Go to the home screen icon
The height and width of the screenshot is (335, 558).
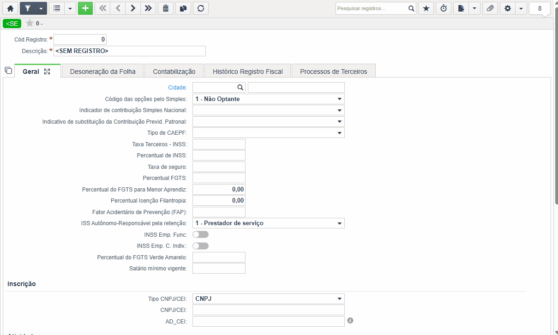pos(10,8)
